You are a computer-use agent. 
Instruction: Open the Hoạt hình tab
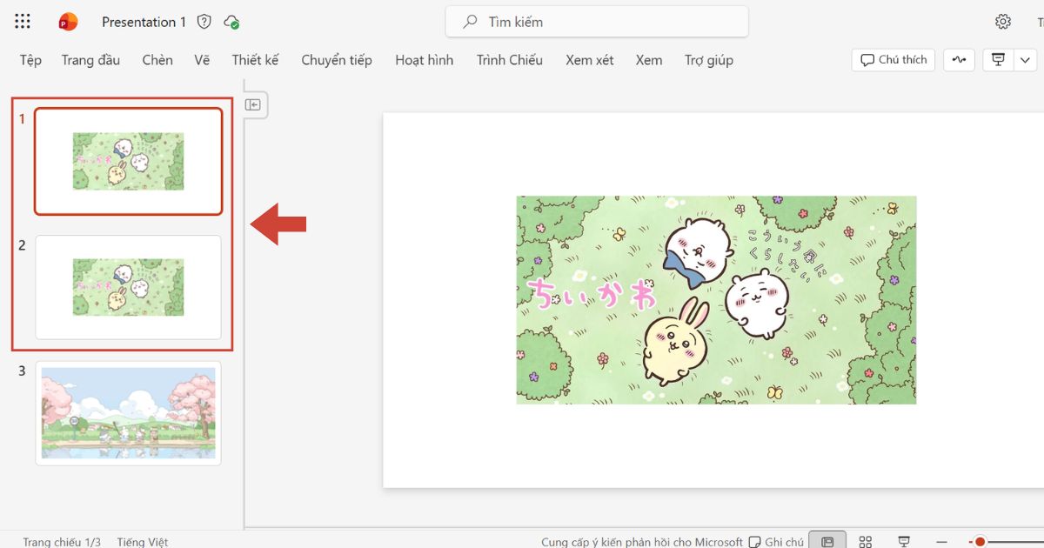pos(424,60)
